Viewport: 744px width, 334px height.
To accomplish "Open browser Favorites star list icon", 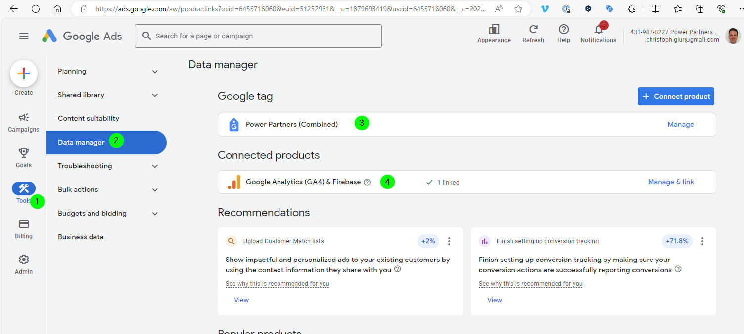I will click(678, 9).
